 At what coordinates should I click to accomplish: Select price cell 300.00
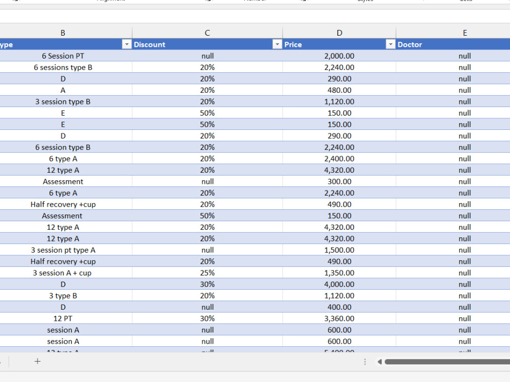coord(339,182)
